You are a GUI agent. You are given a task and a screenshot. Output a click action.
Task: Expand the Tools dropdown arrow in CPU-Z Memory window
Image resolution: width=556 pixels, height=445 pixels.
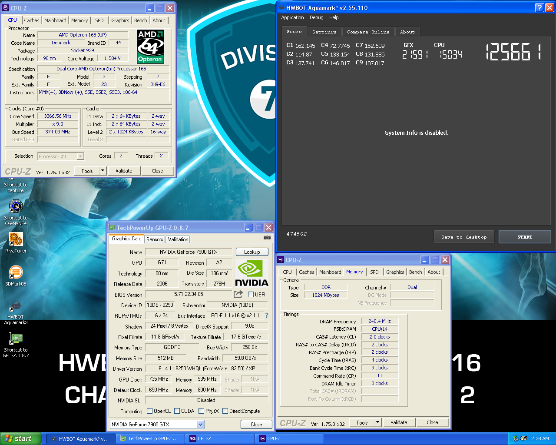pos(377,422)
